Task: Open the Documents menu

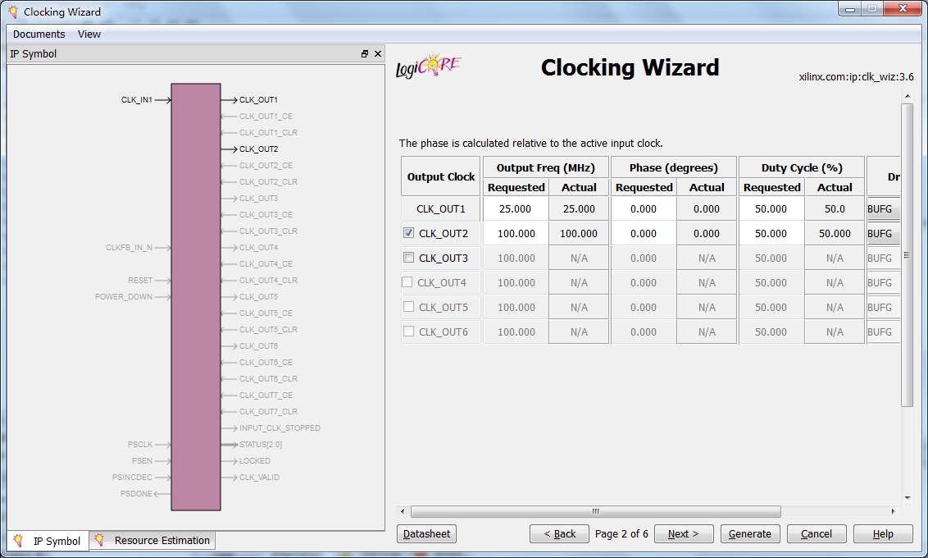Action: click(39, 34)
